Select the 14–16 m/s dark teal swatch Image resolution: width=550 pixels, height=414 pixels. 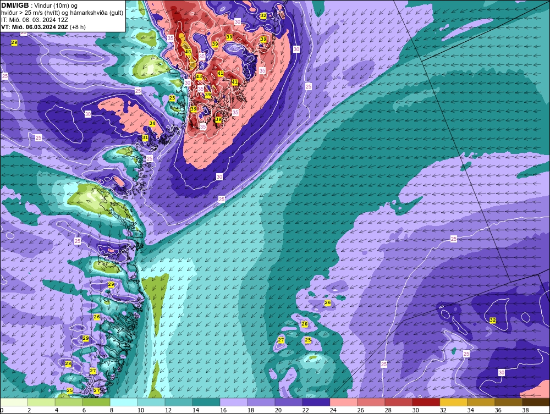[x=206, y=402]
